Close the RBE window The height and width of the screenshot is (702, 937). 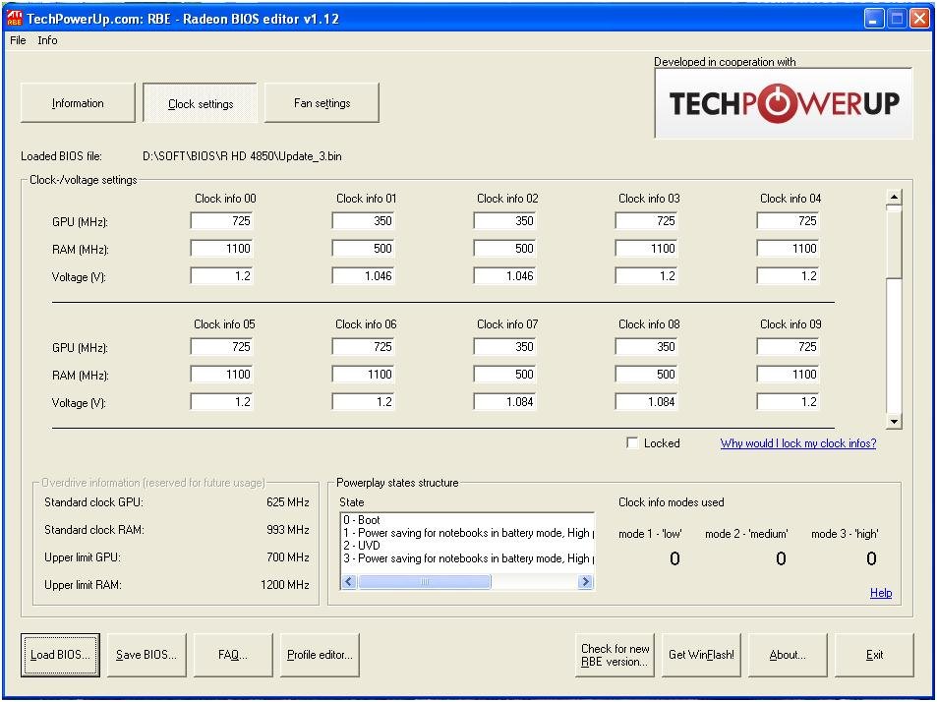click(x=919, y=19)
